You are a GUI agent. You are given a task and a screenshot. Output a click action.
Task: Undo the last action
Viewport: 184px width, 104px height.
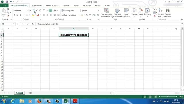point(11,2)
